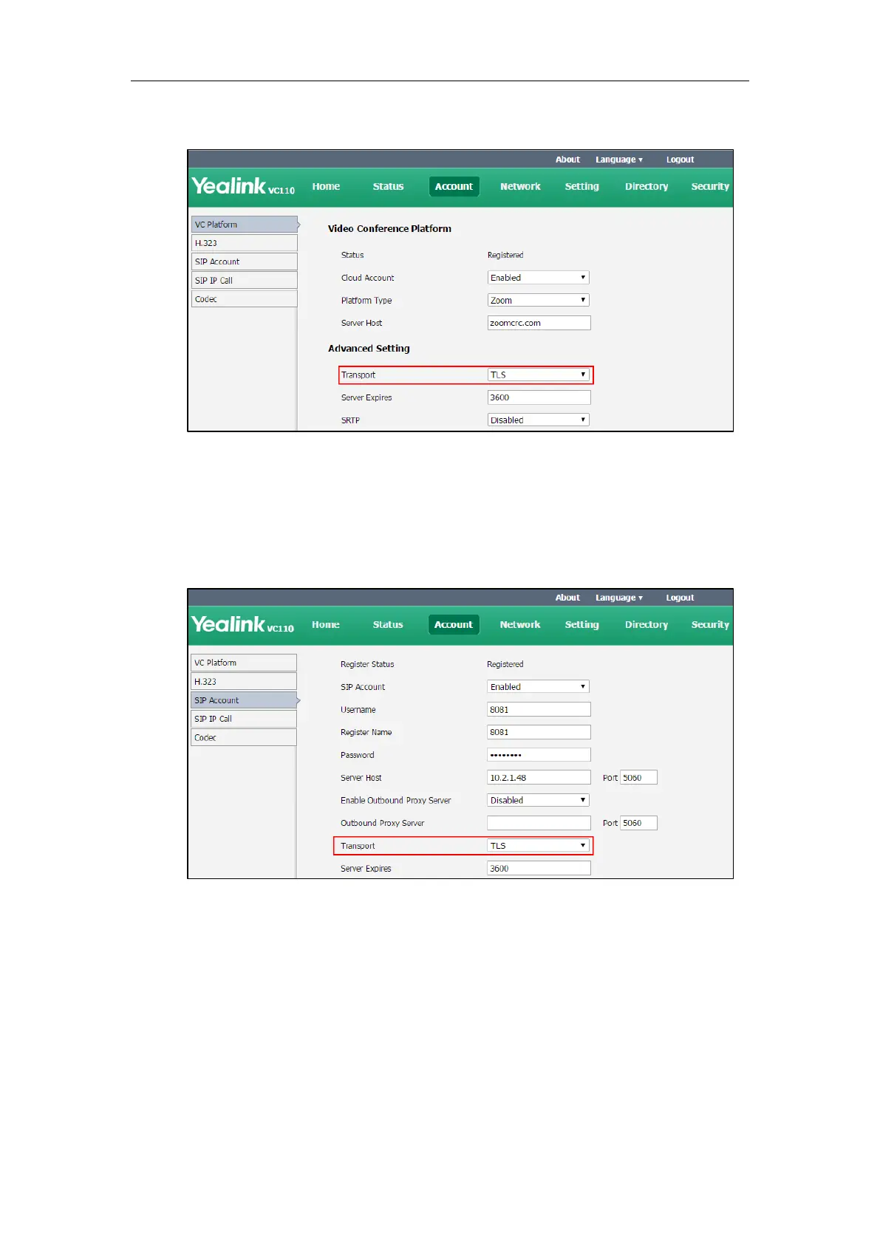Click the Password field
The image size is (880, 1244).
click(x=539, y=754)
